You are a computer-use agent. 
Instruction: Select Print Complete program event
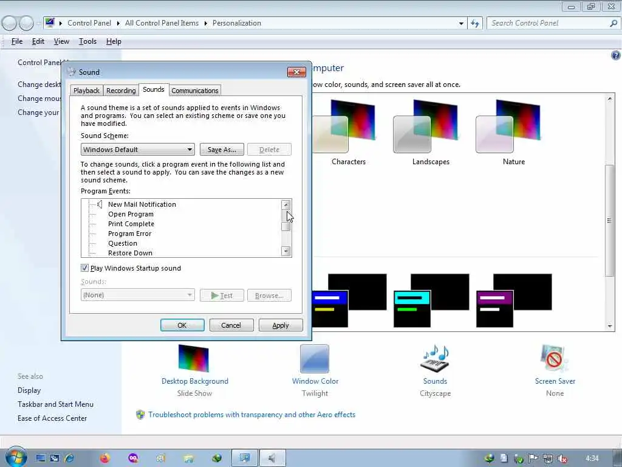(131, 224)
